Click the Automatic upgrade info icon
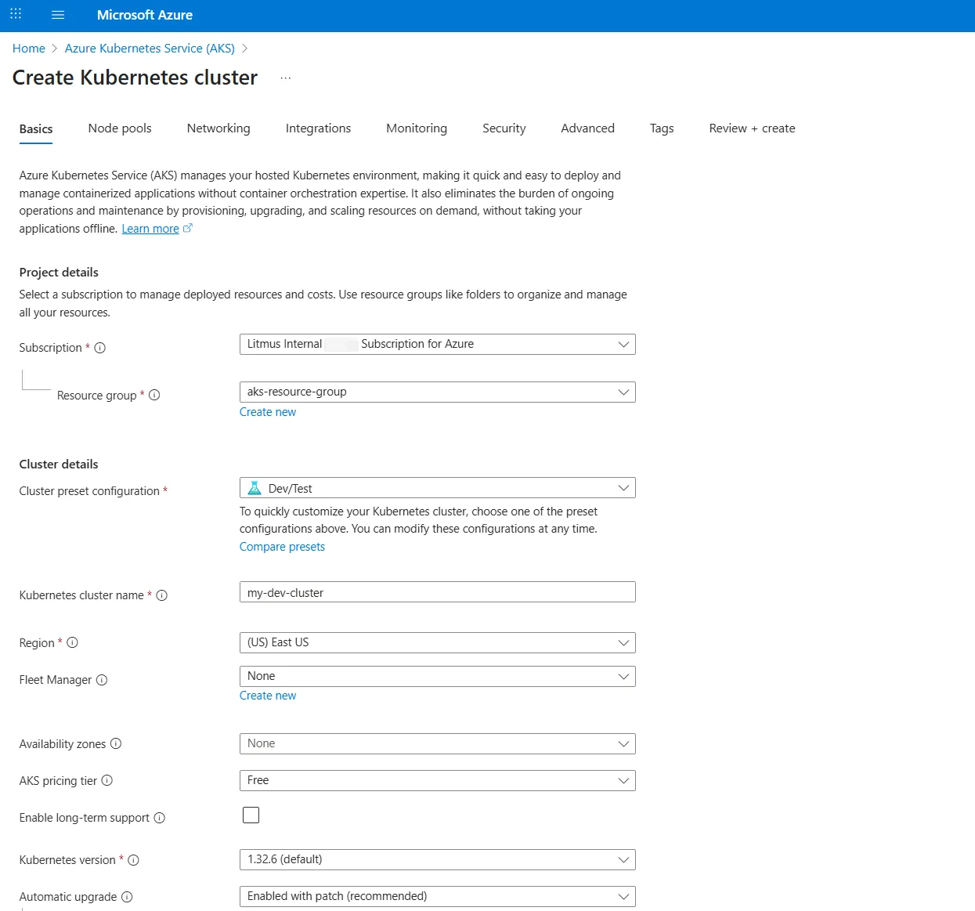 pyautogui.click(x=127, y=897)
